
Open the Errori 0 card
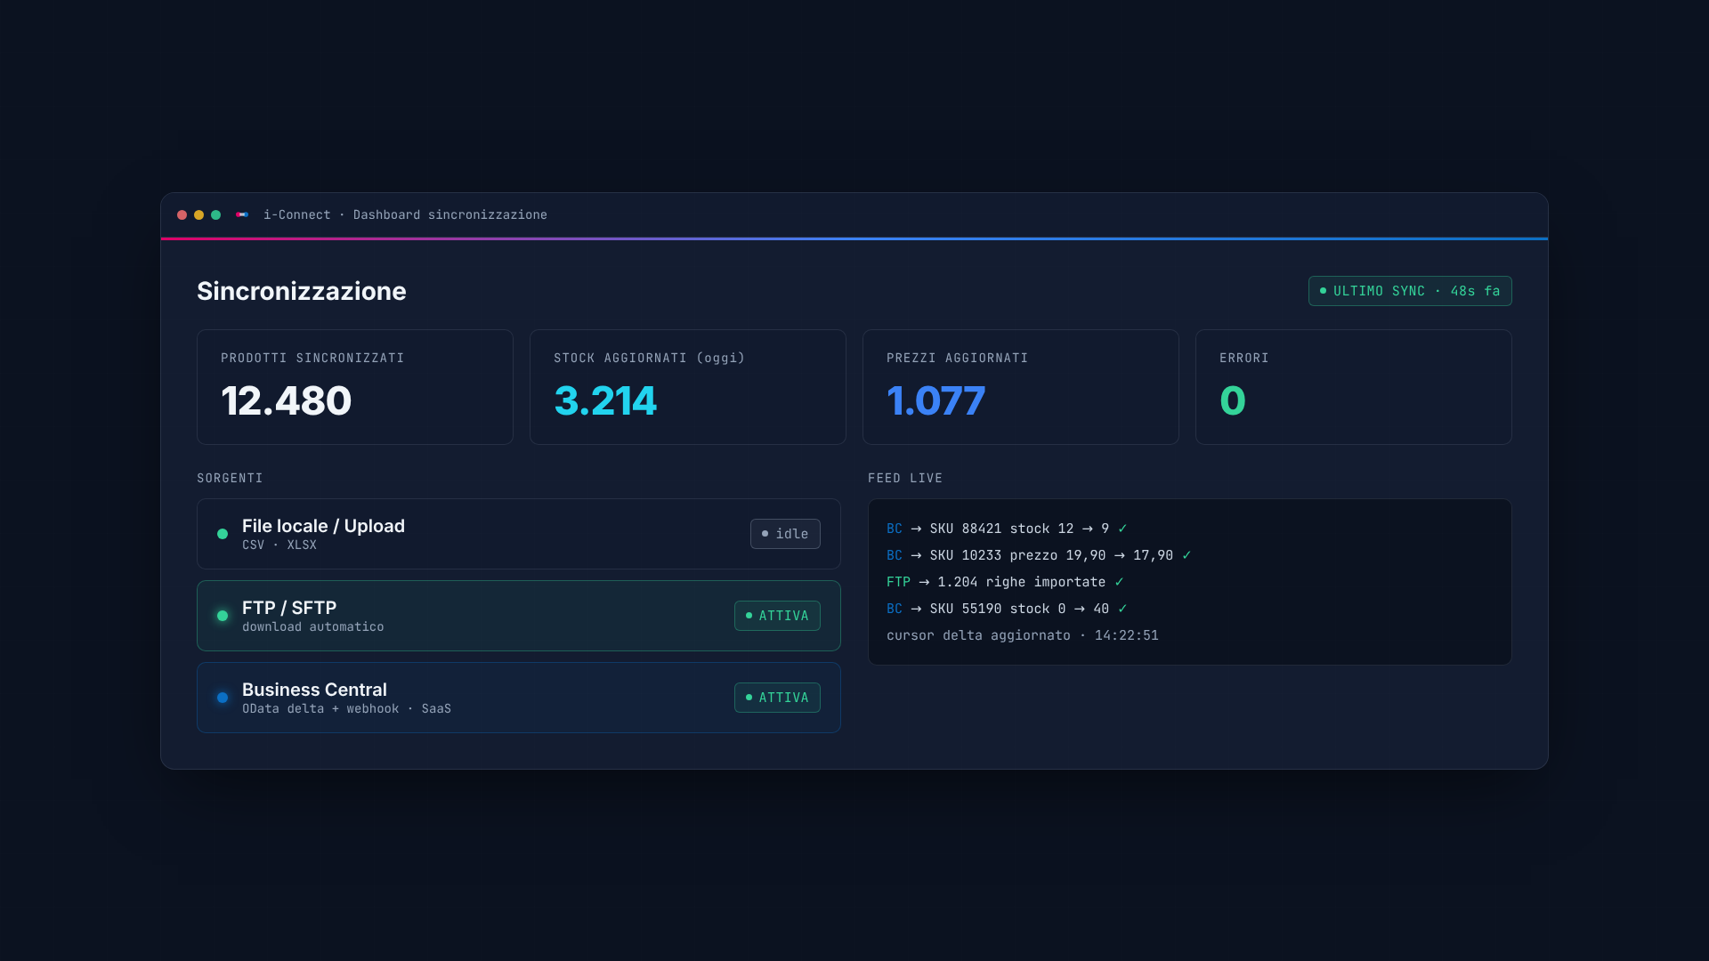[x=1354, y=387]
